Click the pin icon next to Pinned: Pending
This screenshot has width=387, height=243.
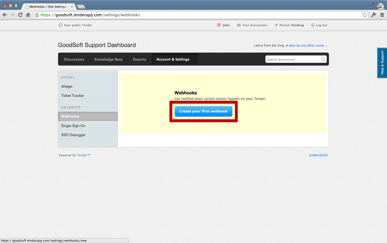(276, 25)
